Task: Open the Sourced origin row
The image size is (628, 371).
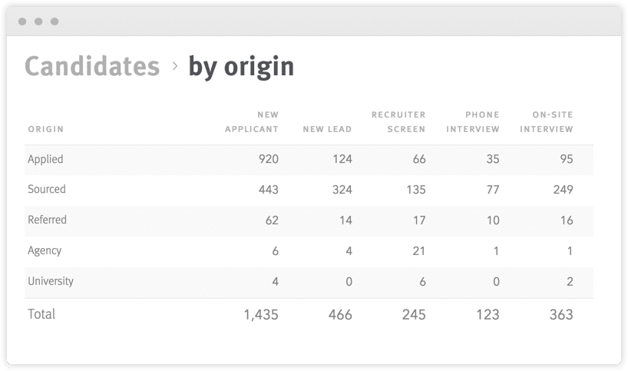Action: [309, 190]
